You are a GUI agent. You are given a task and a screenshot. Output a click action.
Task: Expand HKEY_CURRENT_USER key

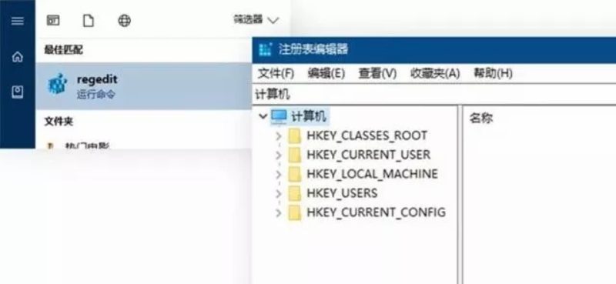coord(279,155)
